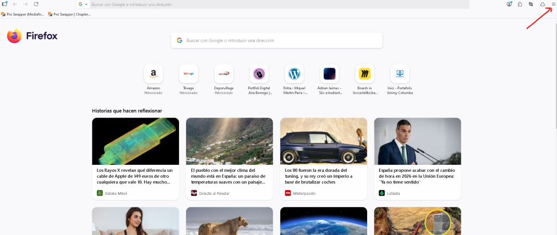Viewport: 557px width, 235px height.
Task: Open first Pro Swapper (Mediafire) bookmark
Action: (x=26, y=14)
